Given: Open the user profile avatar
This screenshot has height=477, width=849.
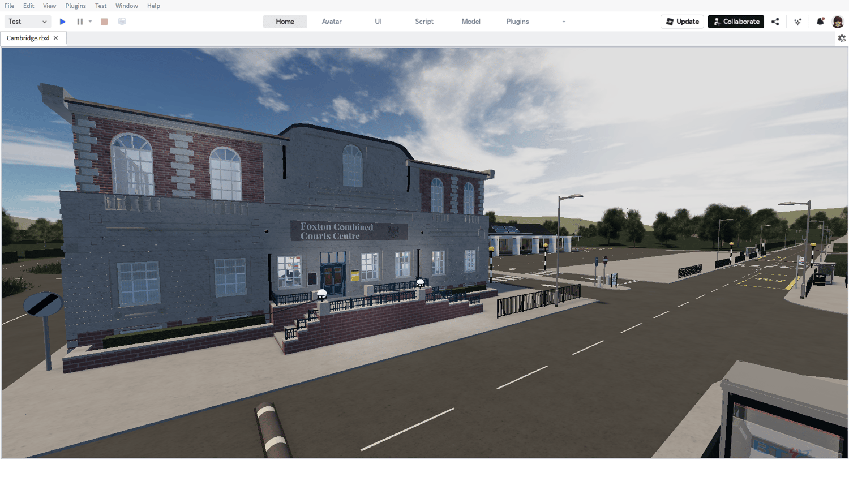Looking at the screenshot, I should (x=838, y=22).
